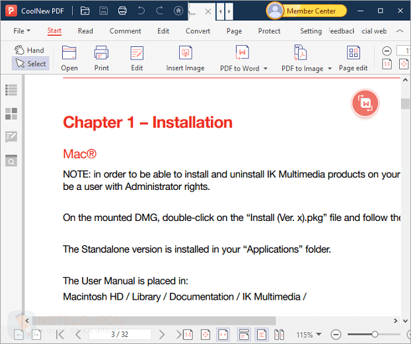
Task: Open the search panel in sidebar
Action: 11,160
